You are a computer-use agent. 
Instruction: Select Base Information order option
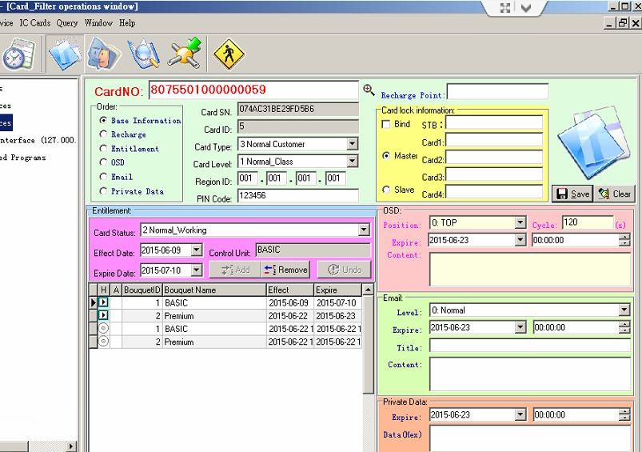[x=141, y=121]
